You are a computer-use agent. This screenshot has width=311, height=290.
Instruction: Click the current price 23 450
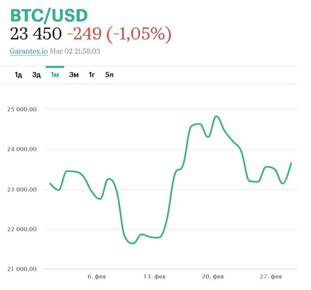click(35, 34)
